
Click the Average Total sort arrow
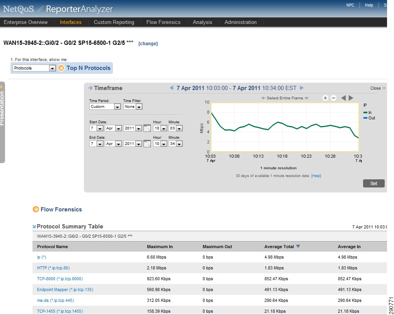tap(298, 247)
